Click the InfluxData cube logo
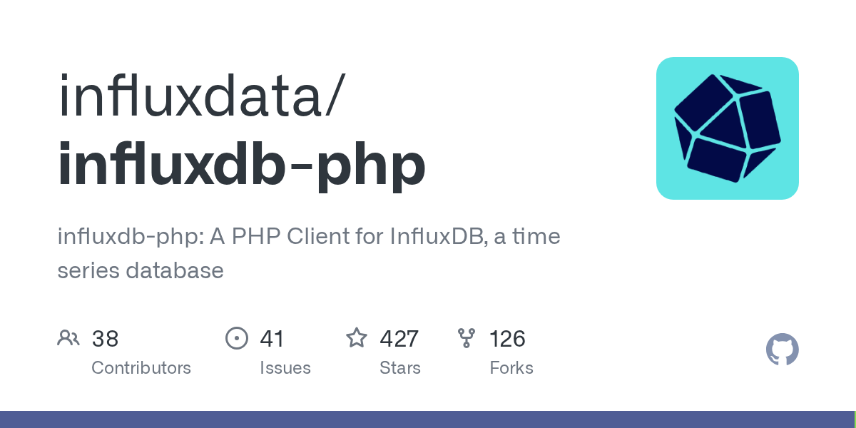Screen dimensions: 856x428 pos(728,128)
